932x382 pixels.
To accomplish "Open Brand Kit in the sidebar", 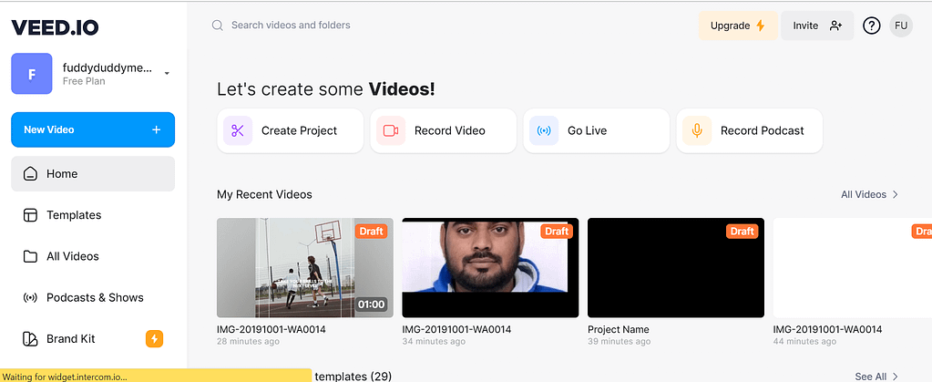I will pos(93,338).
